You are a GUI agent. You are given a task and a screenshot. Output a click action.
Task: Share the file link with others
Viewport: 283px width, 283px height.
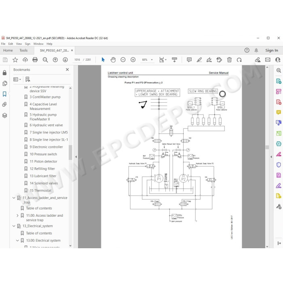258,60
